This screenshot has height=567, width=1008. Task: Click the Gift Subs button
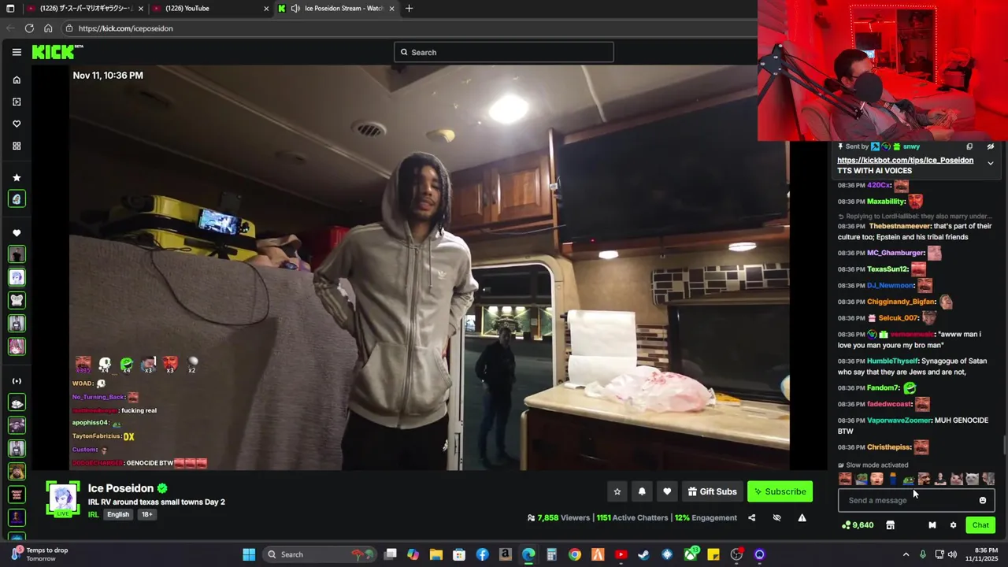pyautogui.click(x=712, y=491)
